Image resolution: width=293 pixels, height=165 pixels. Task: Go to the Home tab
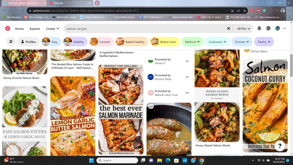click(x=19, y=29)
